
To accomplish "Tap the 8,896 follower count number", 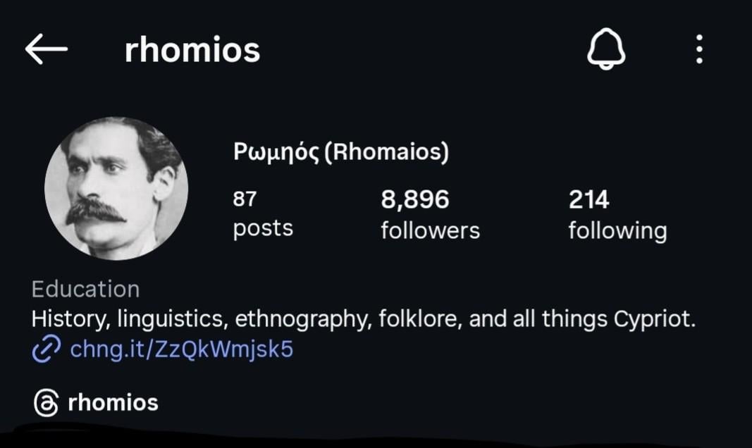I will (415, 200).
